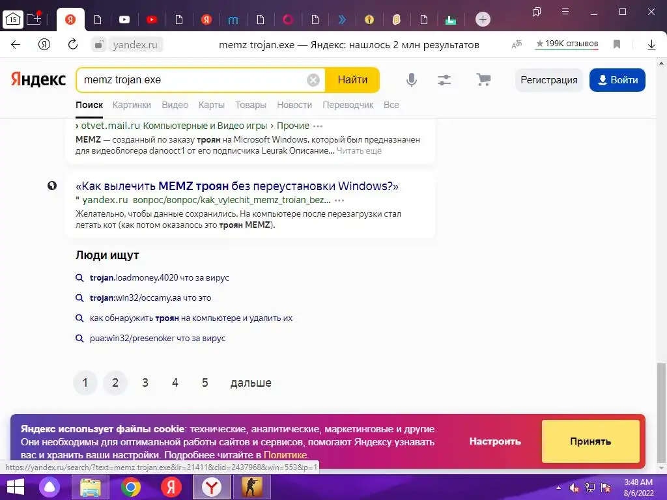
Task: Start voice search with microphone icon
Action: coord(412,79)
